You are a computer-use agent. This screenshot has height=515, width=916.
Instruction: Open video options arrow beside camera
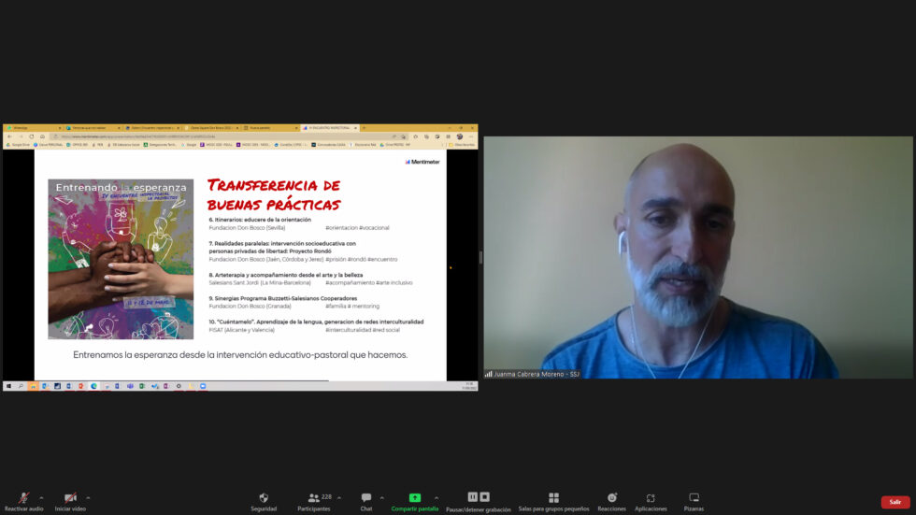pos(88,497)
